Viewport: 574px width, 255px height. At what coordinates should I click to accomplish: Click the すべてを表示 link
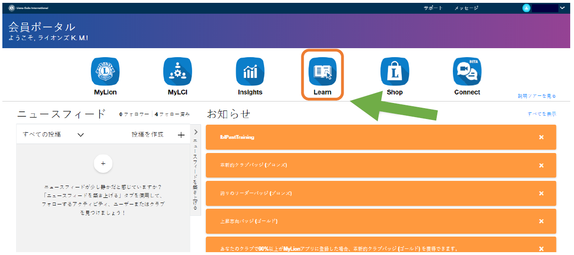[x=542, y=114]
